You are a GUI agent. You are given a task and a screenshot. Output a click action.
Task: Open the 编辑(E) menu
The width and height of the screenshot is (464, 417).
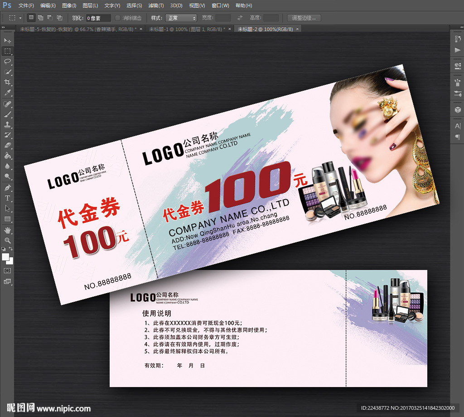pos(48,5)
